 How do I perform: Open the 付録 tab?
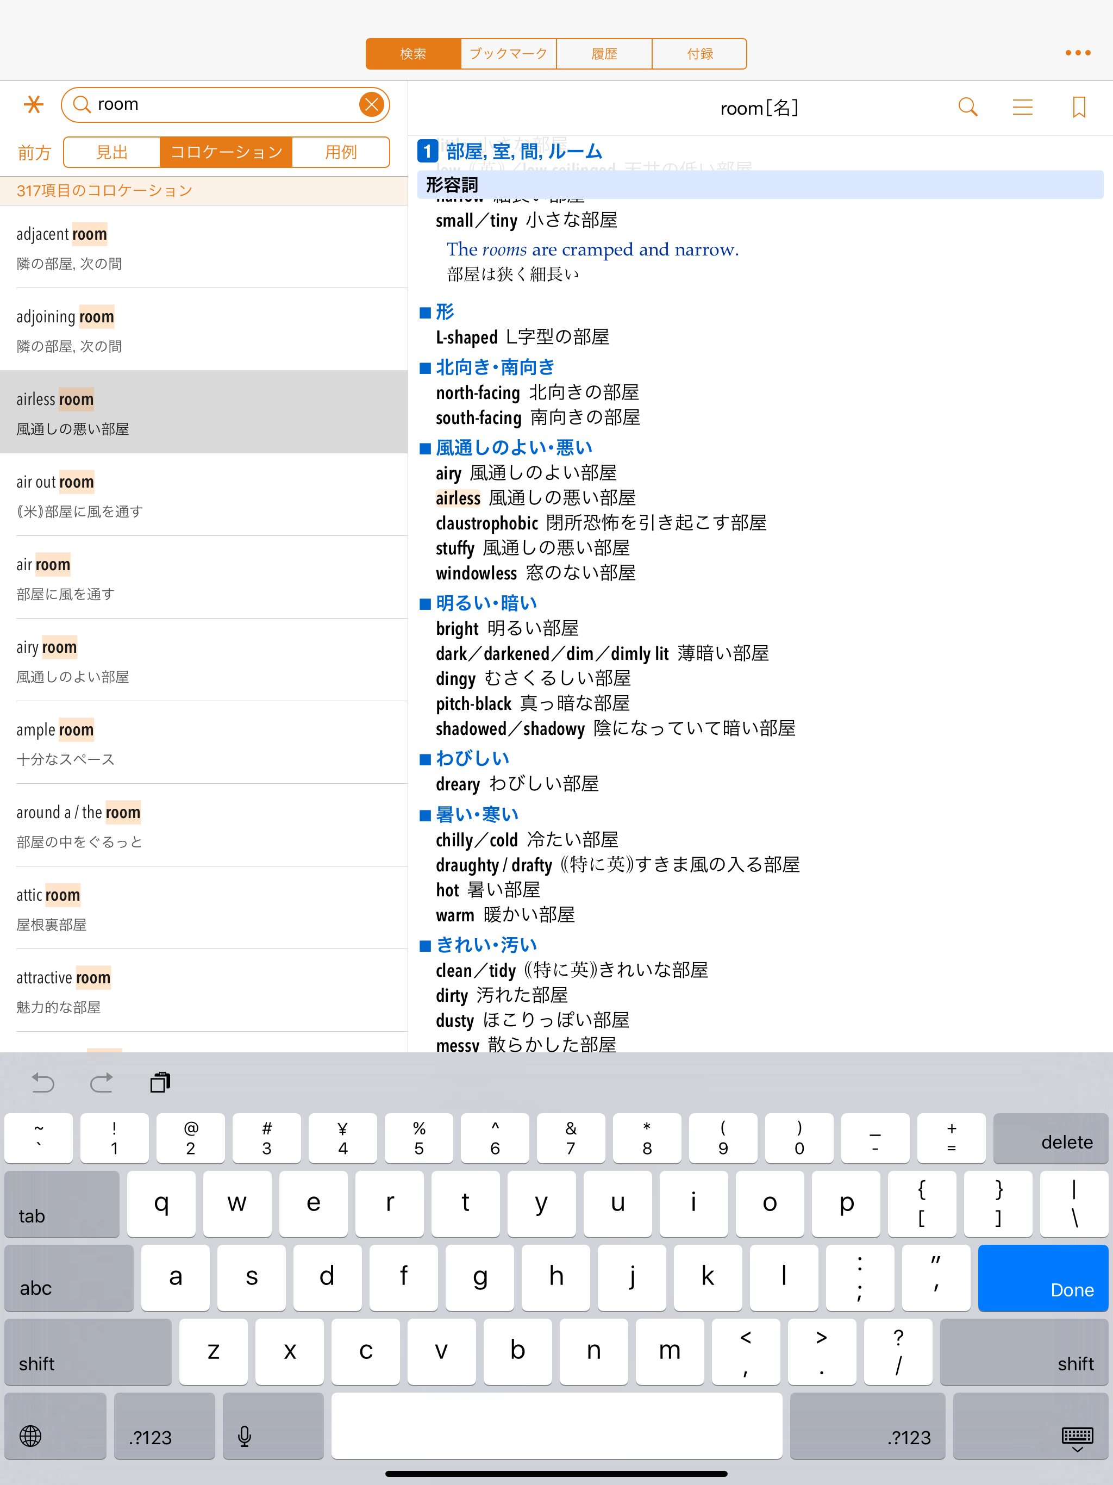pyautogui.click(x=699, y=54)
